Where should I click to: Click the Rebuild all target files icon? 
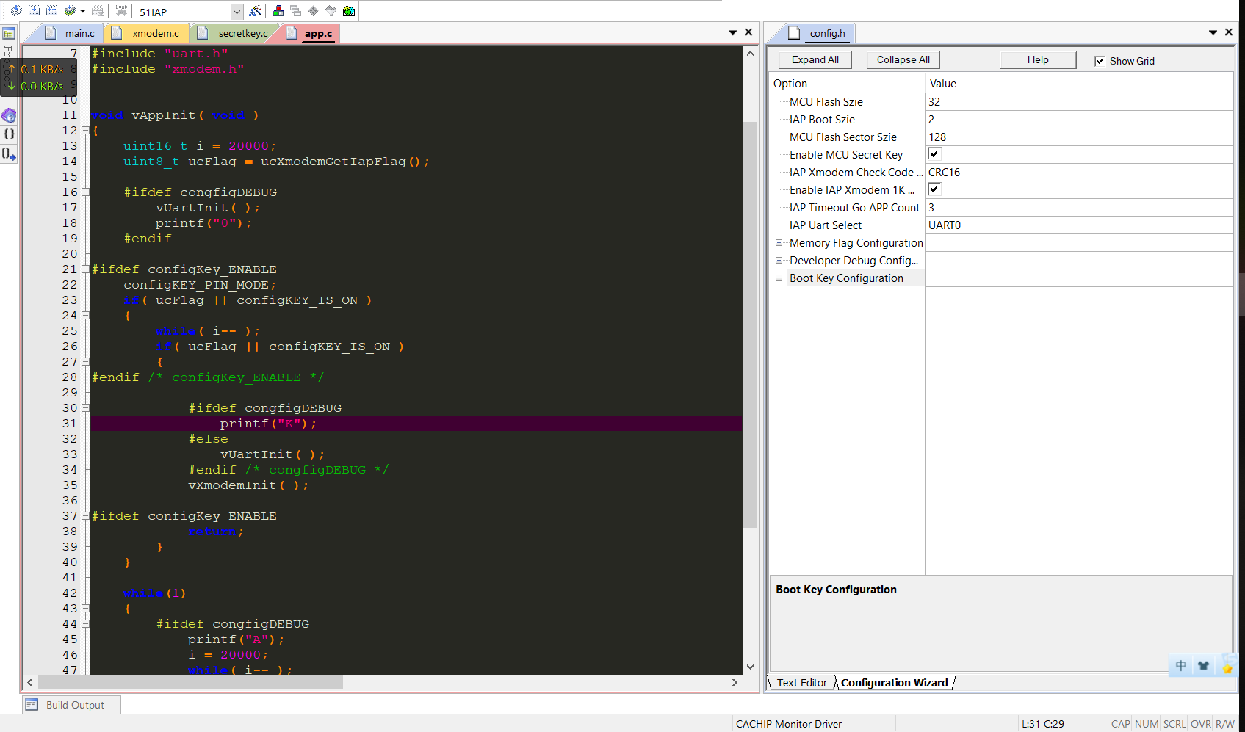(51, 11)
